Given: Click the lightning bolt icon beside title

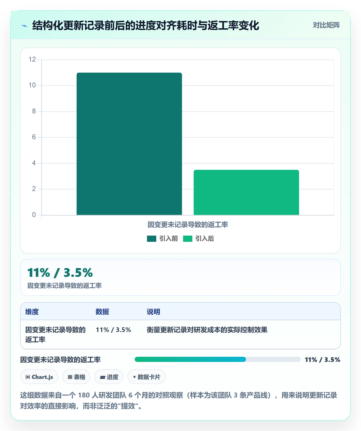Looking at the screenshot, I should 24,26.
